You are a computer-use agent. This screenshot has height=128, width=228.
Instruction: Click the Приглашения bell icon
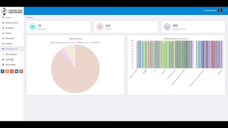(x=3, y=54)
